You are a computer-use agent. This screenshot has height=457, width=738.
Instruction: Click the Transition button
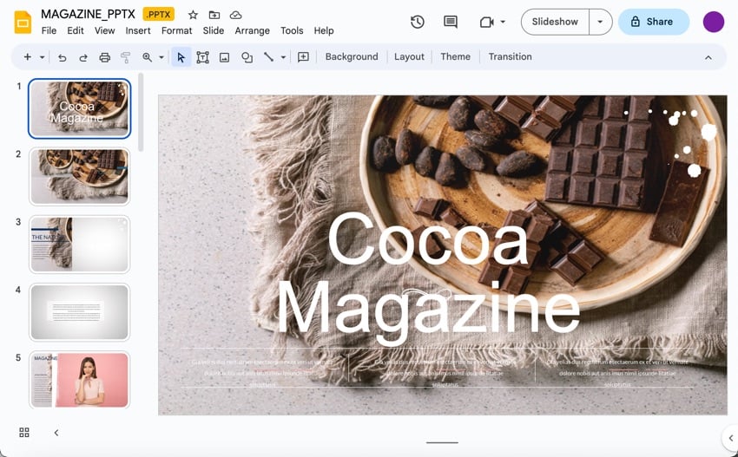pos(510,57)
